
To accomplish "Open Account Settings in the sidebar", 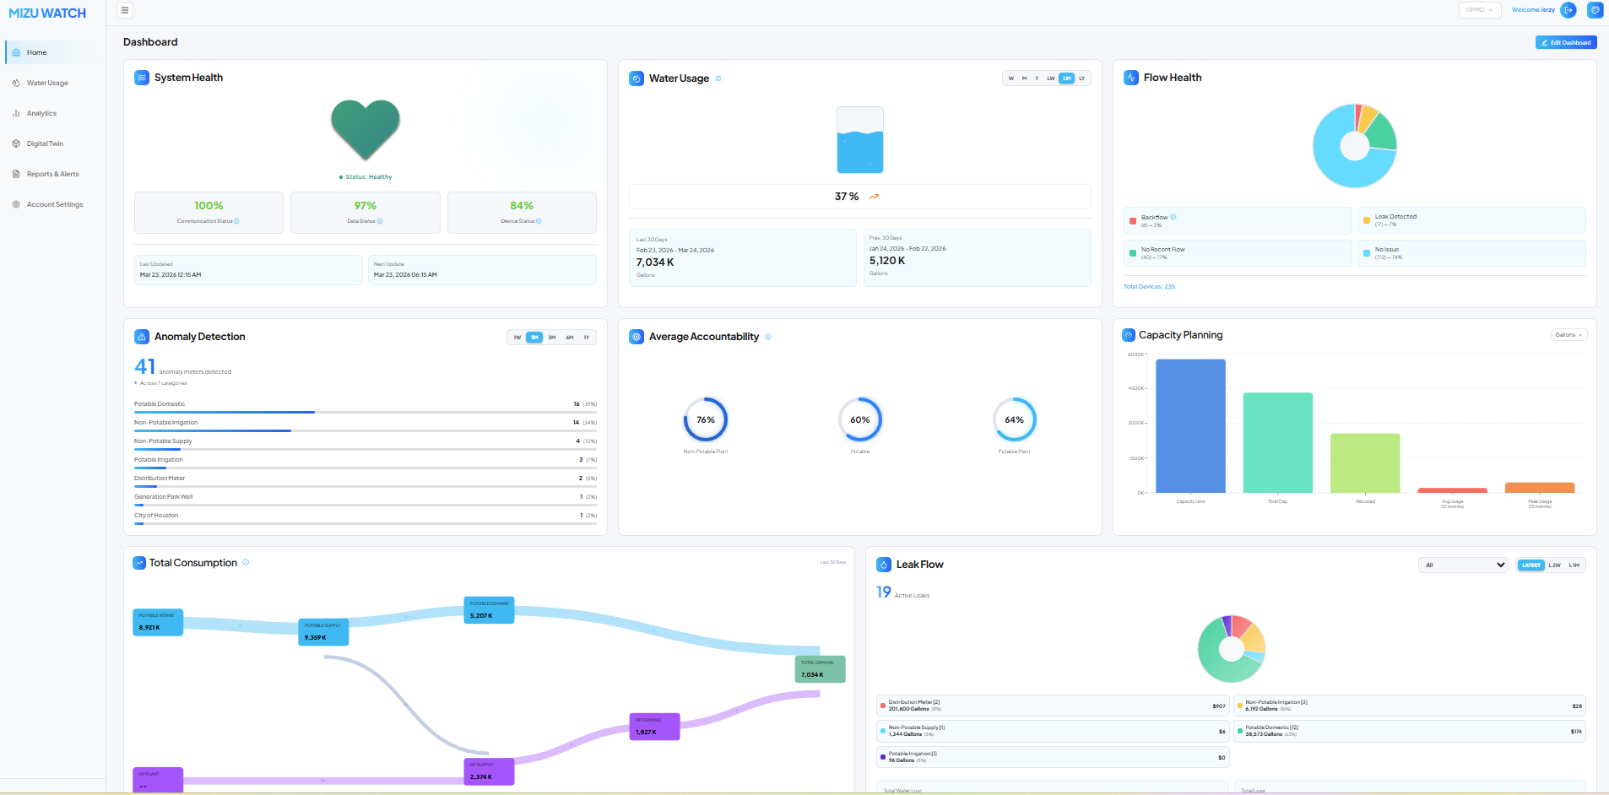I will coord(51,204).
